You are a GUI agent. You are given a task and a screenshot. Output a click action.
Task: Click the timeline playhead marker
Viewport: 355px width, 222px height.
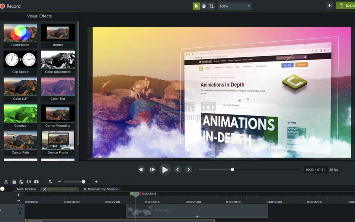136,194
